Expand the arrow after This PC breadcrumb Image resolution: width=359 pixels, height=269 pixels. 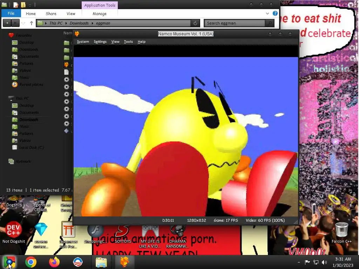(66, 23)
